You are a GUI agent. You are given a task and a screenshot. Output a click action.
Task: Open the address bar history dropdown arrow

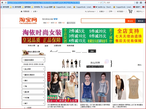[99, 3]
